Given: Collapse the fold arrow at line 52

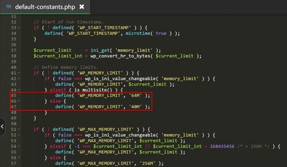Looking at the screenshot, I should [19, 135].
